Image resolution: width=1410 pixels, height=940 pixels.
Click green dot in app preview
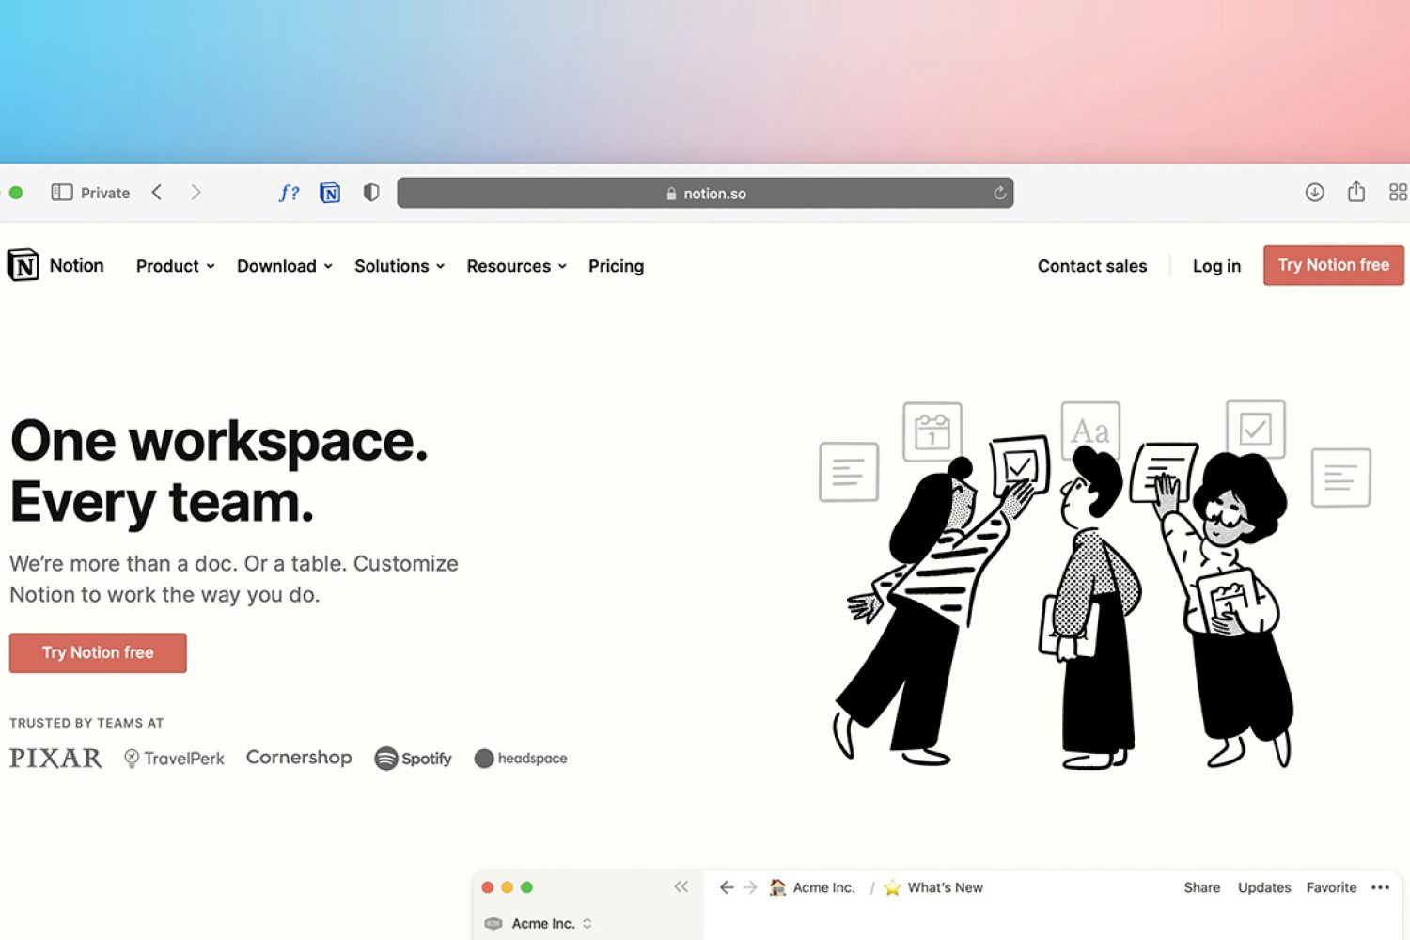point(526,887)
